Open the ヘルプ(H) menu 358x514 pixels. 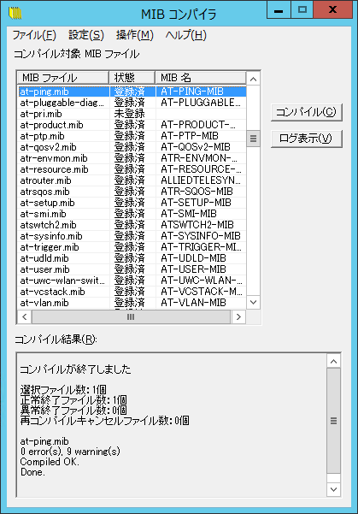tap(186, 35)
